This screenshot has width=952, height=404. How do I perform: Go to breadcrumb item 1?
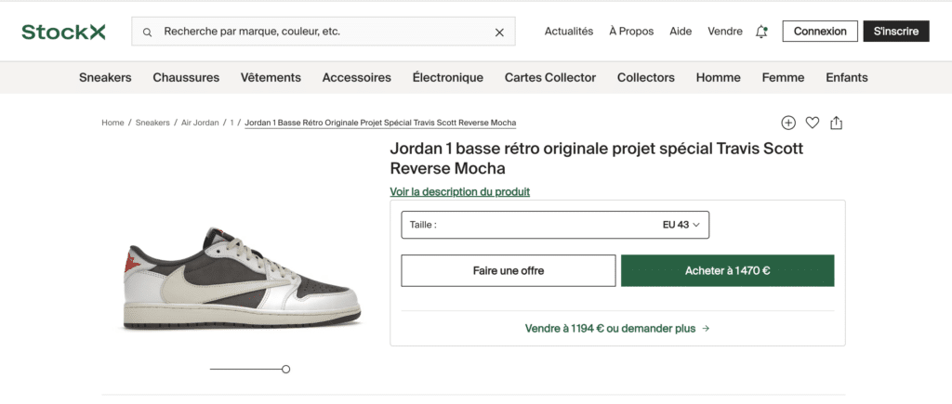point(231,123)
